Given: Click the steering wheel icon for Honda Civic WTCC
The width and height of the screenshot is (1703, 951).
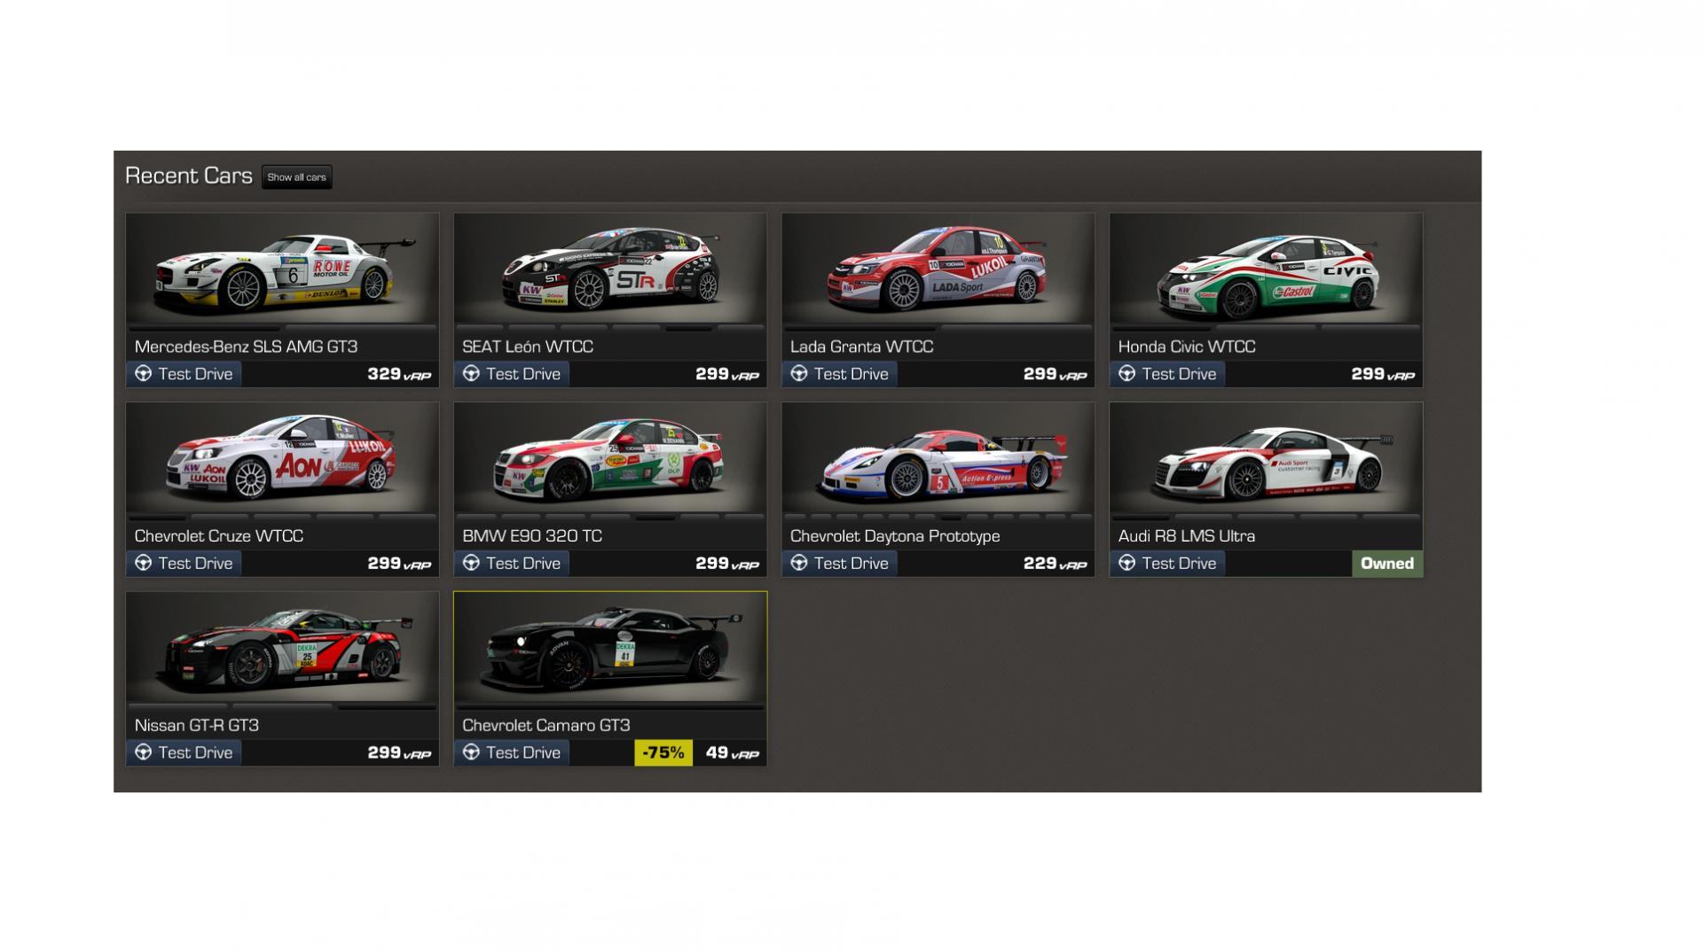Looking at the screenshot, I should (1126, 374).
